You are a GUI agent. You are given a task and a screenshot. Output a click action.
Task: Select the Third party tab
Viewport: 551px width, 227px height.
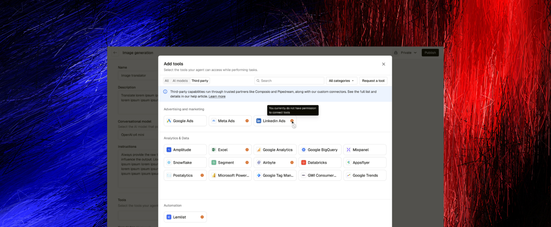[x=200, y=81]
